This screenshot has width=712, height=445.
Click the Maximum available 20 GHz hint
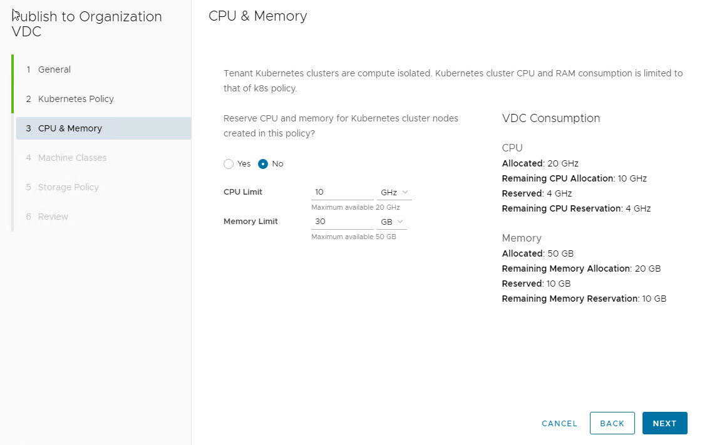[355, 207]
